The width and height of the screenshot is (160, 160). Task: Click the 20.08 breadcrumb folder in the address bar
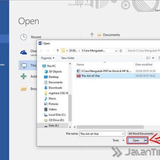tap(73, 51)
